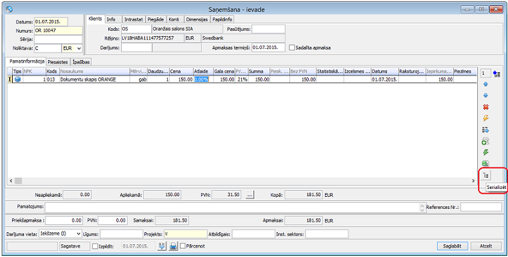Click the Pamatojums field stepper arrows
This screenshot has width=508, height=257.
point(422,208)
